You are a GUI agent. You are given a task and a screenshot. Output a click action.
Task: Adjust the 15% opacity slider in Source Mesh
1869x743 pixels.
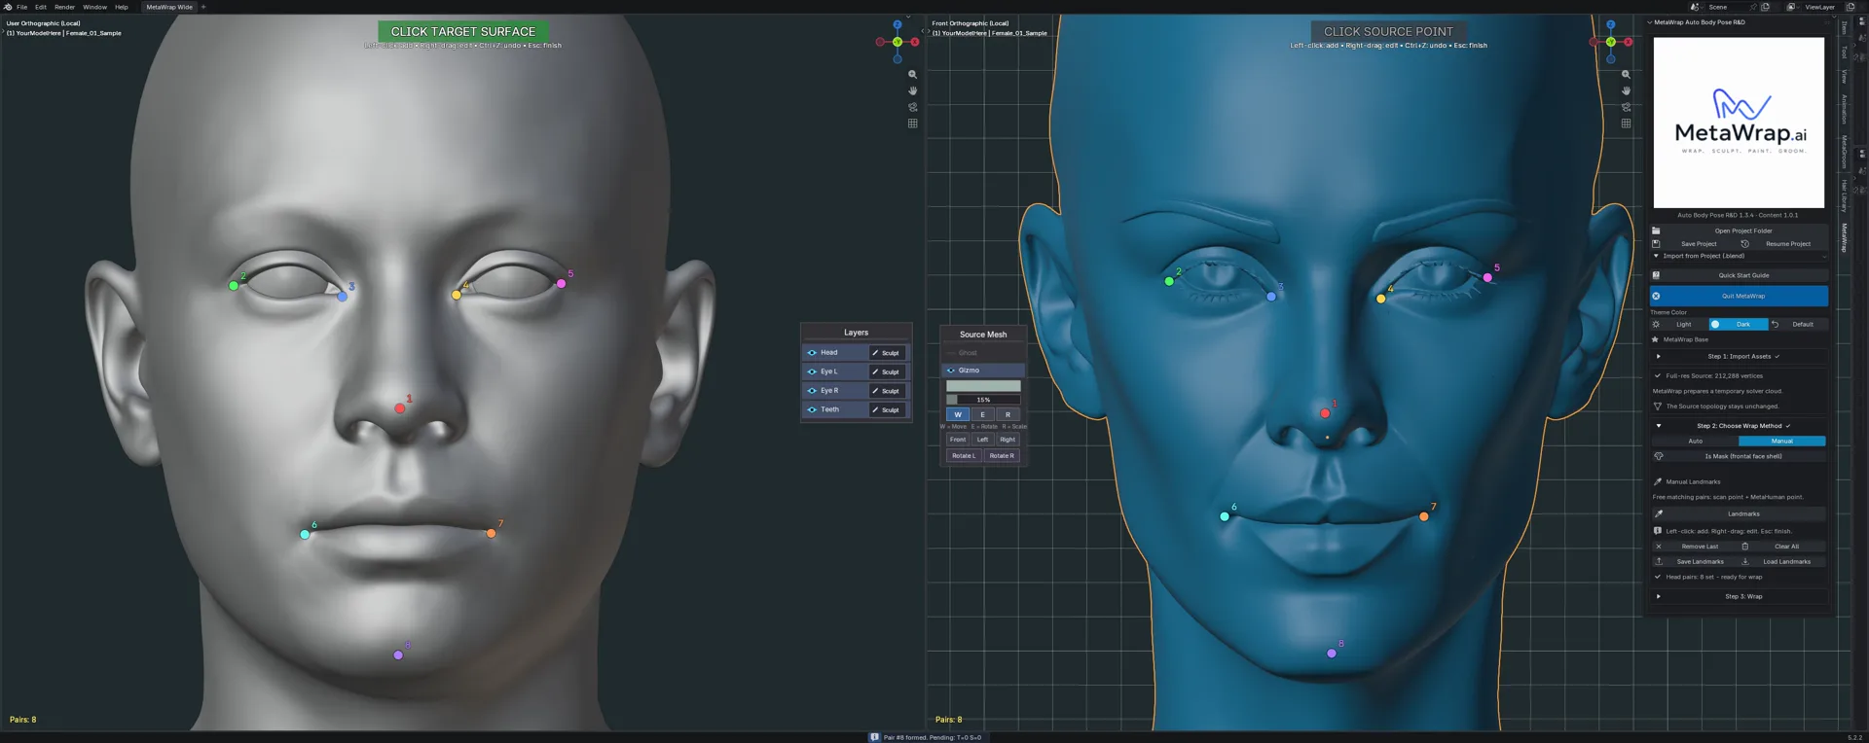coord(983,400)
